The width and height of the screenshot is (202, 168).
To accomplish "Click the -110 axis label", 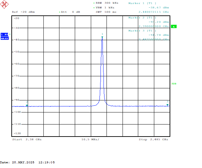I will tap(17, 124).
